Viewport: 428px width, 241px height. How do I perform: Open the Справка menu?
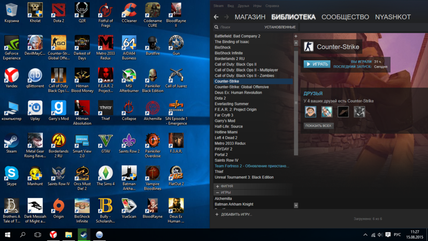pos(272,6)
